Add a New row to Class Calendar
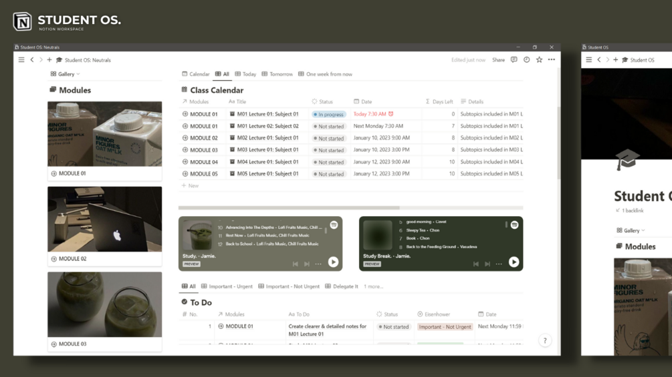 (190, 185)
